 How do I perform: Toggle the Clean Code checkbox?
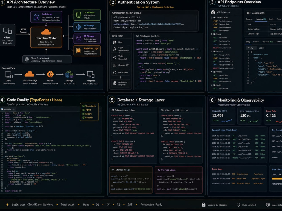tap(83, 106)
